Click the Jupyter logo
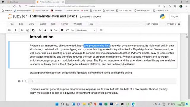190x107 pixels. click(17, 16)
